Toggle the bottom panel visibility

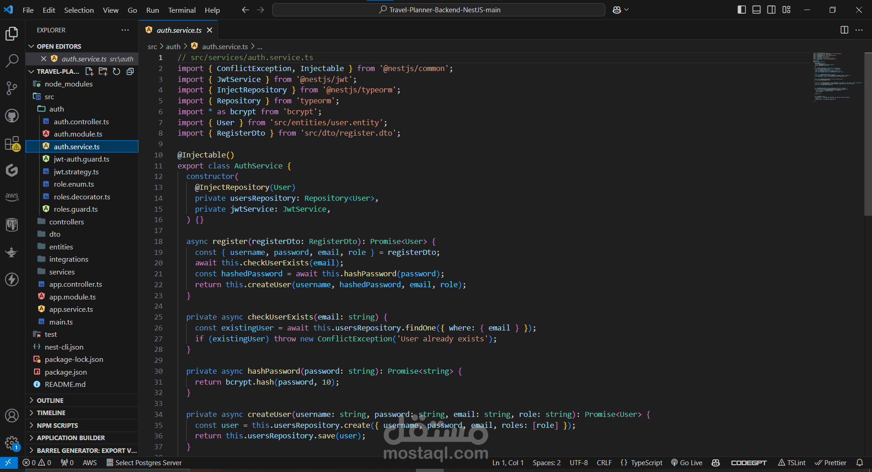pos(756,10)
